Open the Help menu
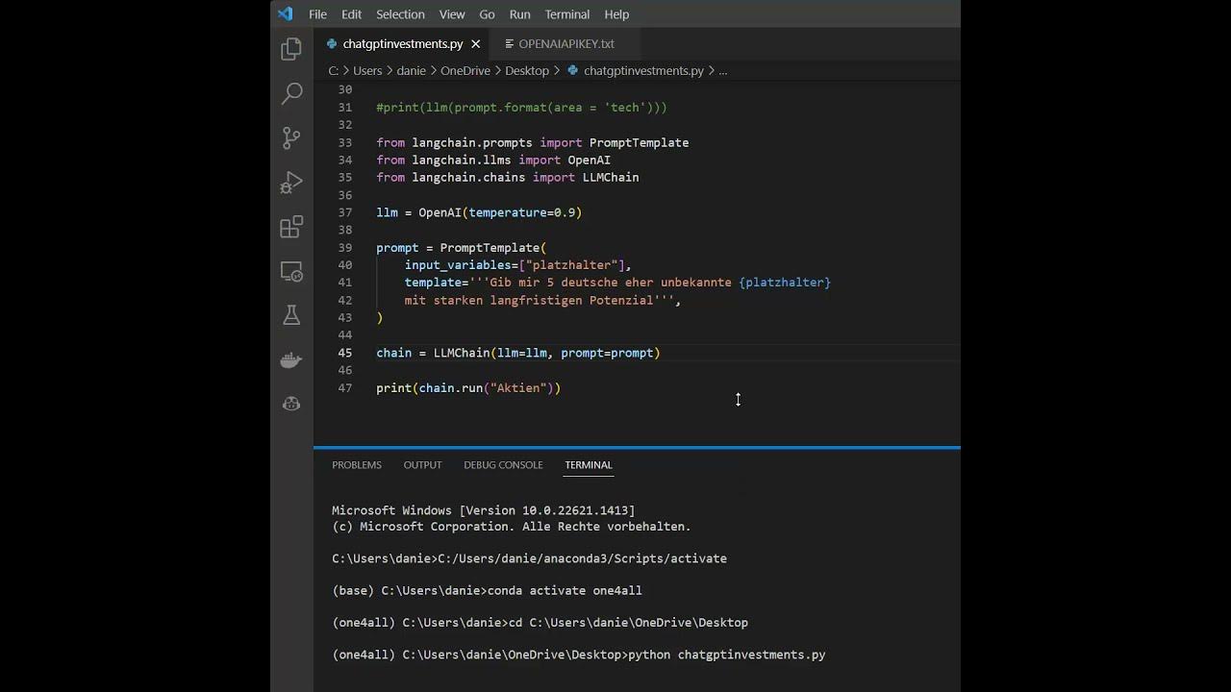This screenshot has width=1231, height=692. point(616,14)
